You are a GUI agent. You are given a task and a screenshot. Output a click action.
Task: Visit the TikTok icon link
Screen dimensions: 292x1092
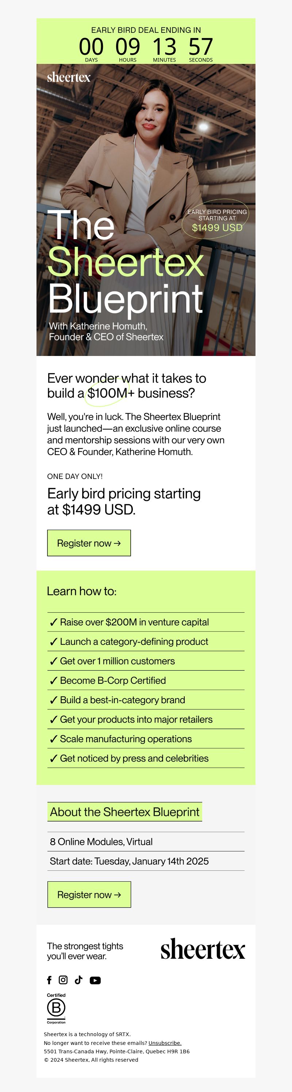(x=78, y=980)
